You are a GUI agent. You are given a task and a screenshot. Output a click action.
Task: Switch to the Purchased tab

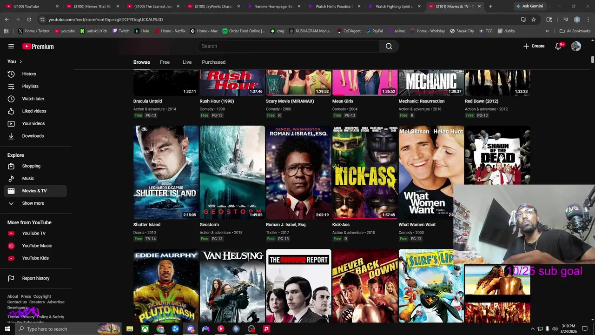[213, 62]
